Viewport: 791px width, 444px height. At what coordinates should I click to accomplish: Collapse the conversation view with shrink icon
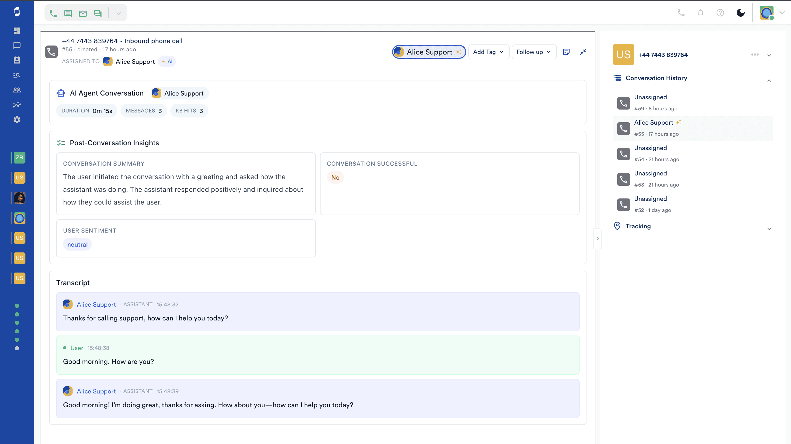(583, 52)
